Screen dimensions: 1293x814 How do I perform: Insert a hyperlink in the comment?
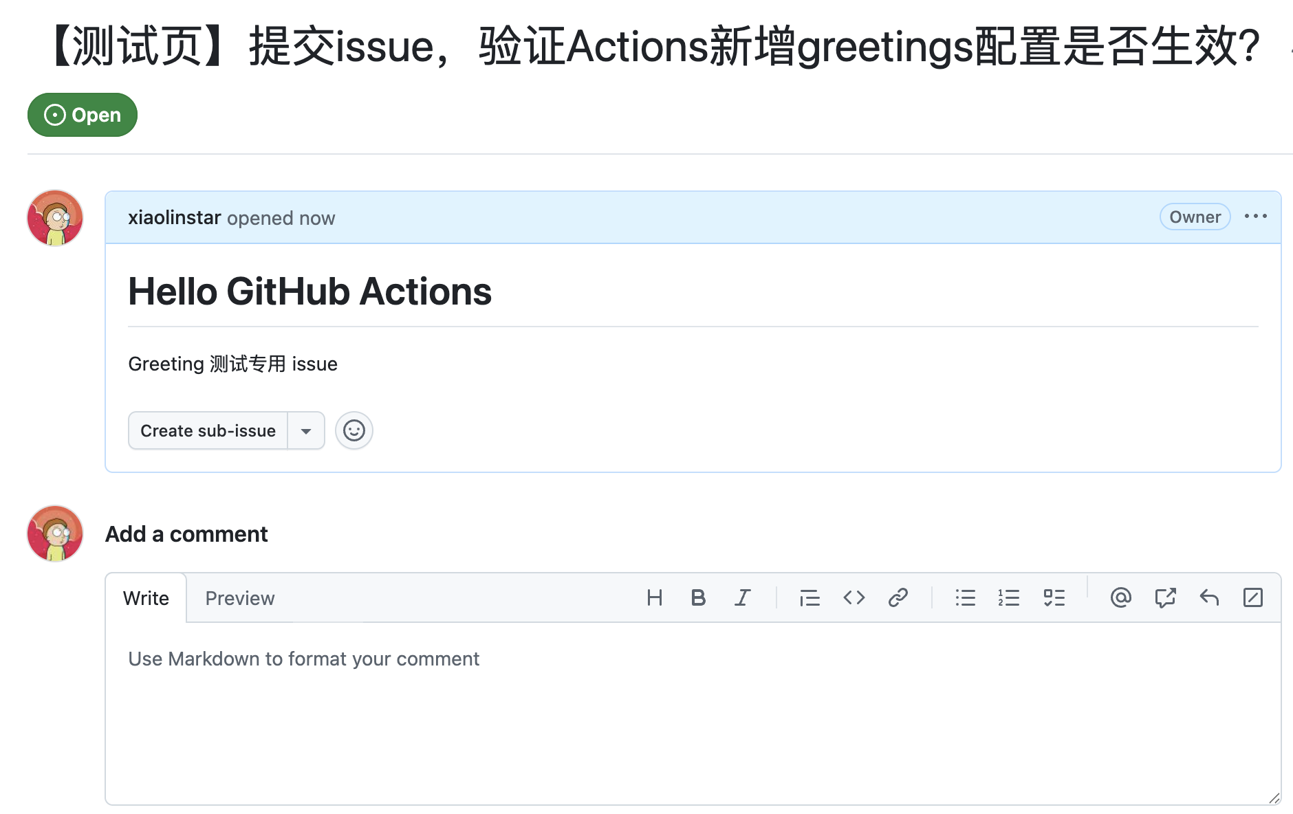(898, 597)
